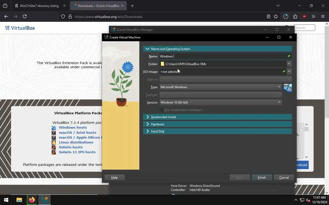Open the Solaris hosts link
Image resolution: width=329 pixels, height=205 pixels.
pyautogui.click(x=71, y=147)
